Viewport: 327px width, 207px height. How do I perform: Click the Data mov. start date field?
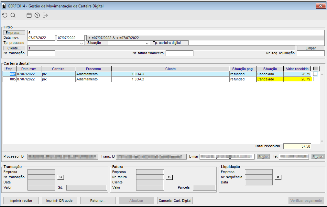pyautogui.click(x=41, y=38)
